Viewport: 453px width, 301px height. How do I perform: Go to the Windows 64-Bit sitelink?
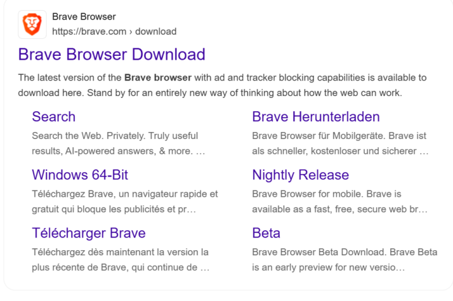coord(80,175)
